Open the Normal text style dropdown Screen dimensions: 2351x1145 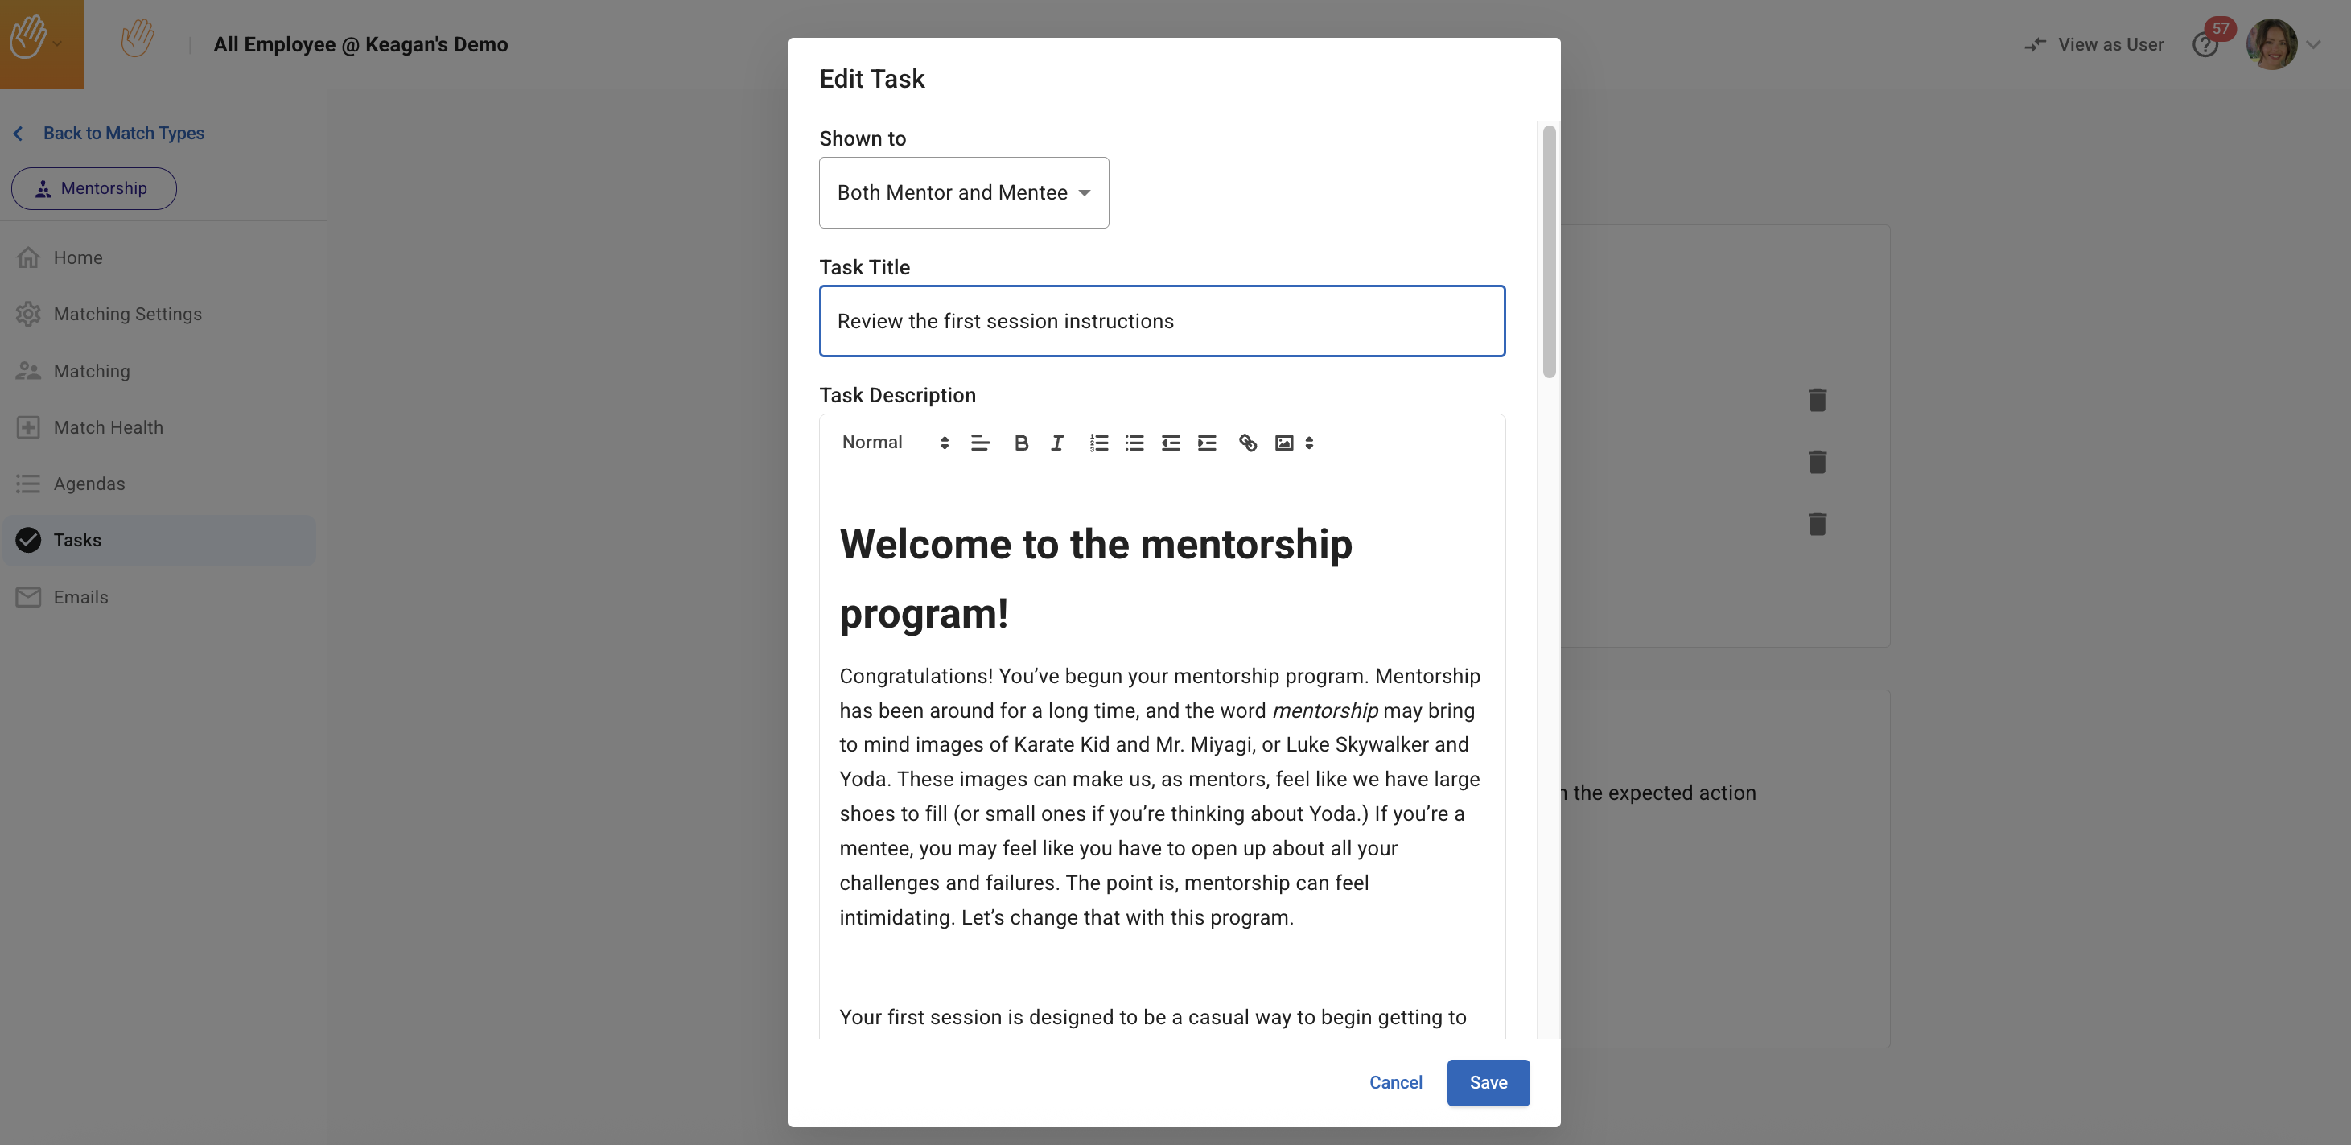coord(895,443)
